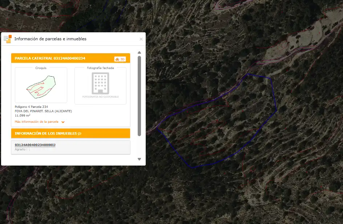
Task: Click the Agrario property type label
Action: (20, 149)
